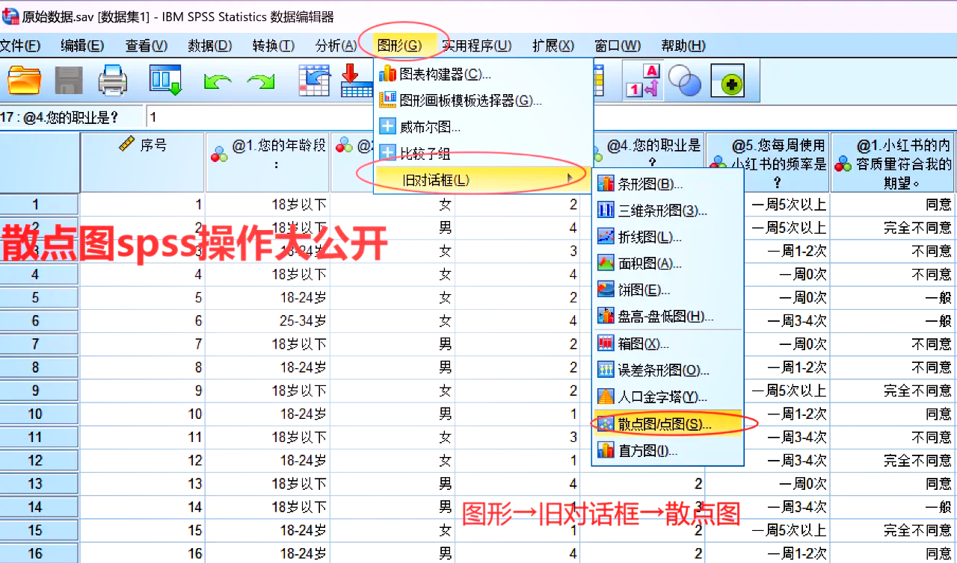Open the 文件(F) menu
Image resolution: width=957 pixels, height=563 pixels.
(20, 46)
